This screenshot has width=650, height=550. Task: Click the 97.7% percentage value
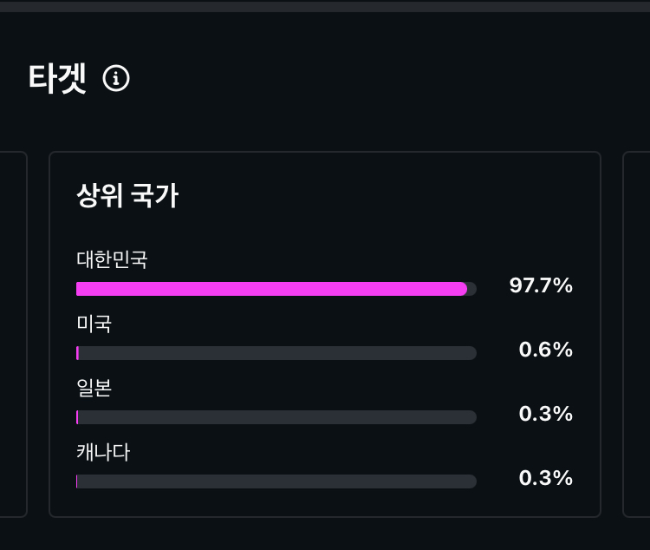click(x=541, y=285)
